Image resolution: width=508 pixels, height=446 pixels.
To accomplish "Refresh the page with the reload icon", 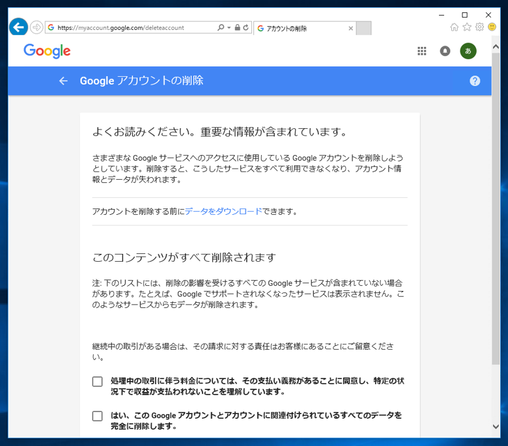I will 246,27.
